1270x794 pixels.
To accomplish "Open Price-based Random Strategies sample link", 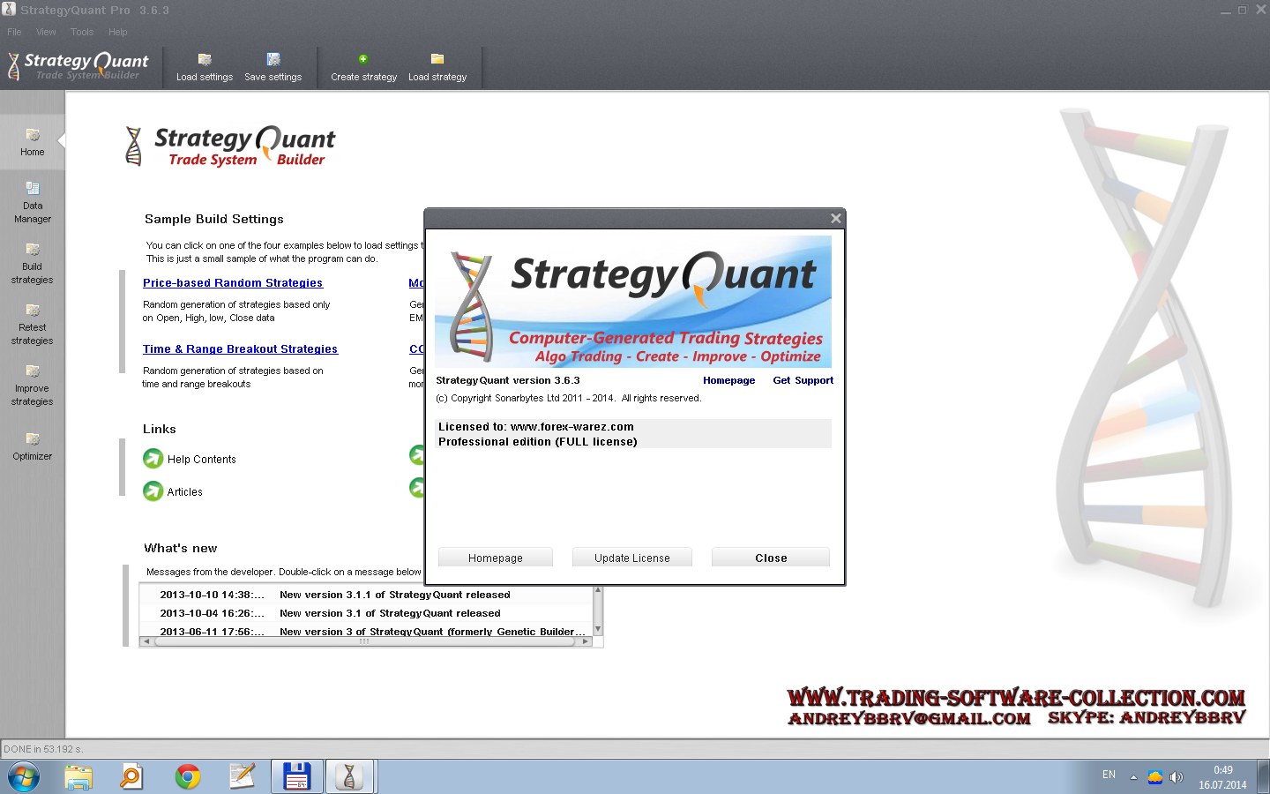I will (x=233, y=283).
